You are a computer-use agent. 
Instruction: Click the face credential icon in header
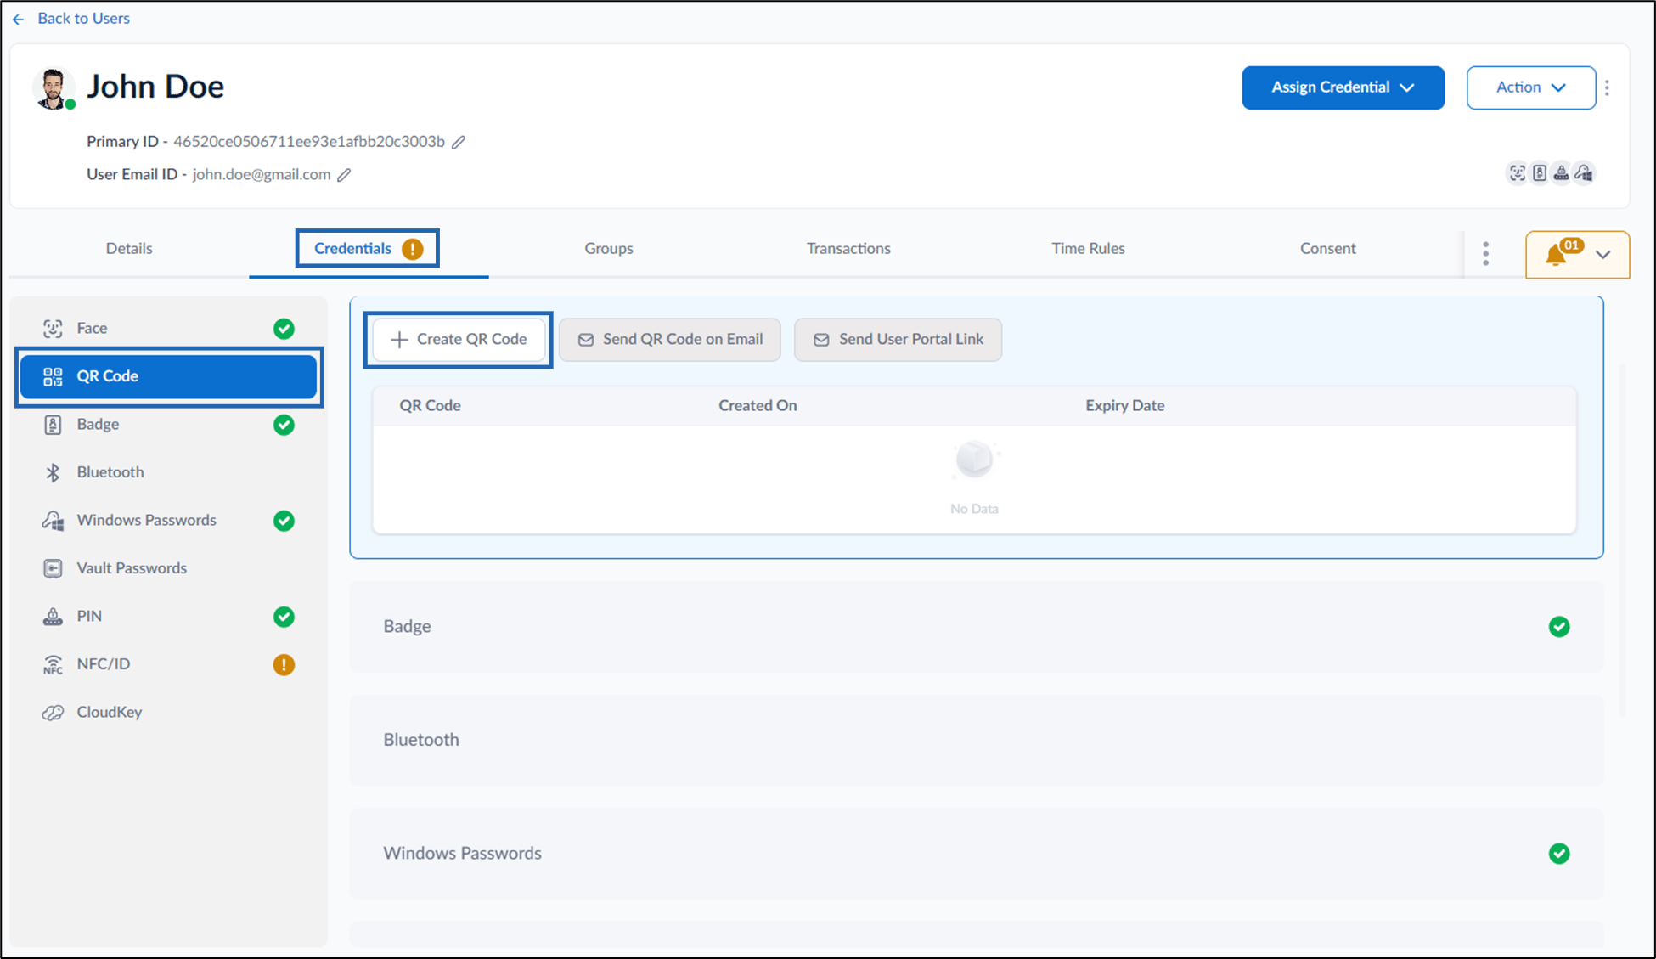pos(1517,173)
